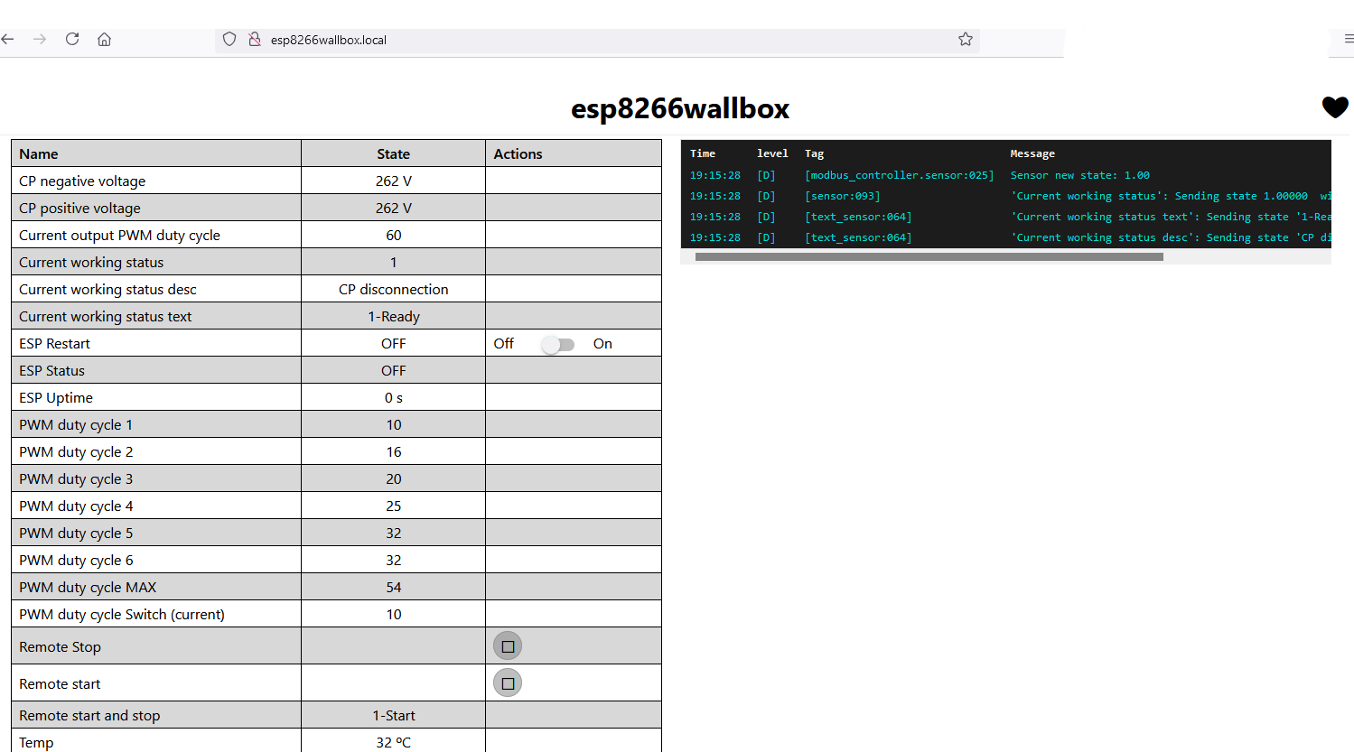Screen dimensions: 1354x752
Task: Click the log Message column header
Action: click(1032, 153)
